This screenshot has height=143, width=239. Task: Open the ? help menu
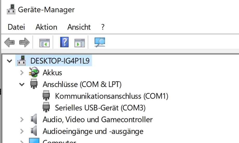point(103,27)
